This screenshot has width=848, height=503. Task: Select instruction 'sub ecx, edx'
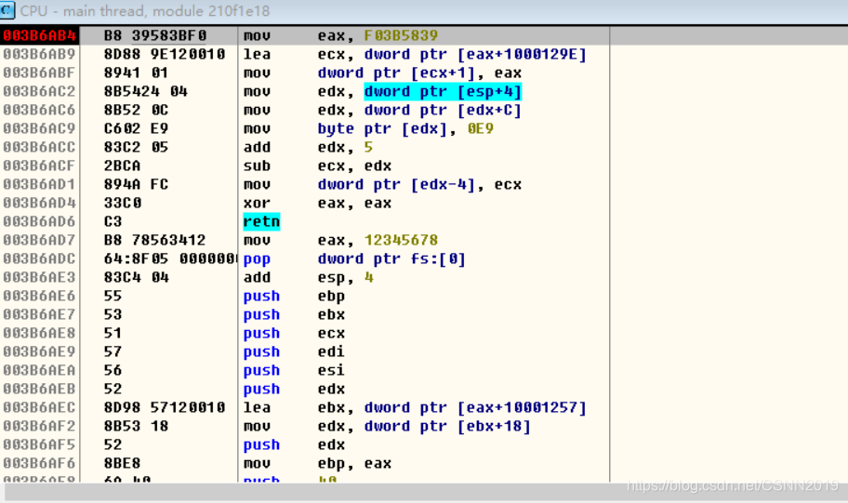[318, 166]
